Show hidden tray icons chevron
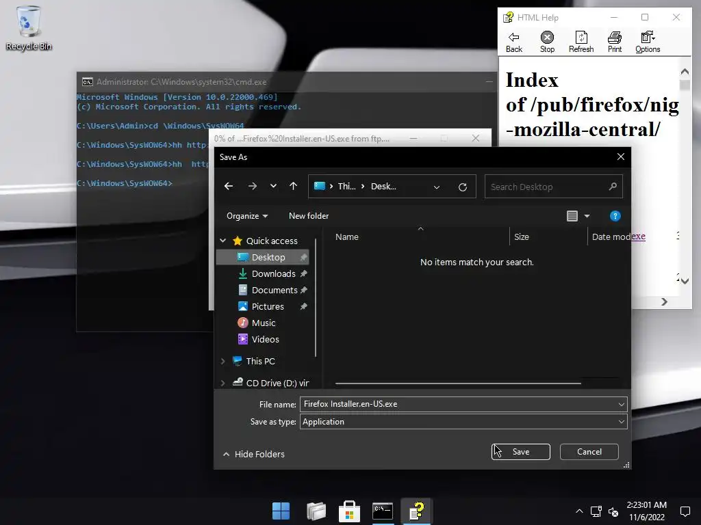701x525 pixels. [x=579, y=511]
